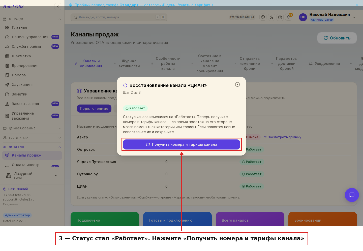Select the Подключенные filter button
This screenshot has width=363, height=251.
[x=94, y=109]
